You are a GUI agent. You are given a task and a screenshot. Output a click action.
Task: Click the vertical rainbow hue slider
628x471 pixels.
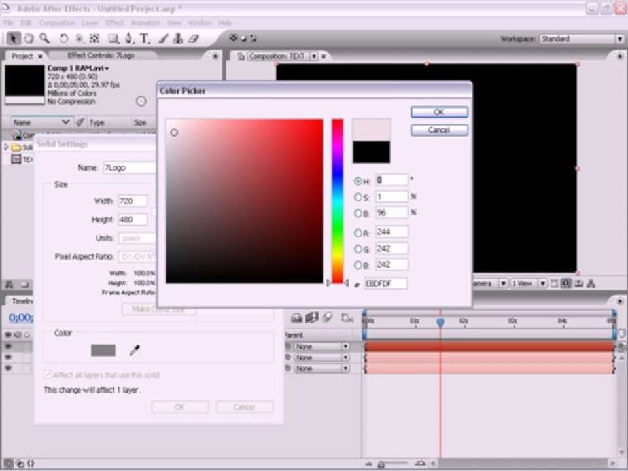[338, 201]
